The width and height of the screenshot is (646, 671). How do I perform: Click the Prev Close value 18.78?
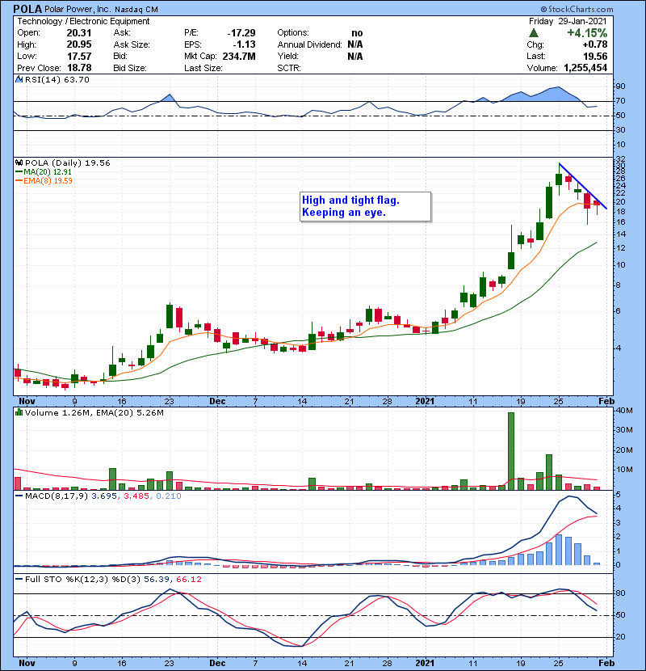(x=79, y=68)
